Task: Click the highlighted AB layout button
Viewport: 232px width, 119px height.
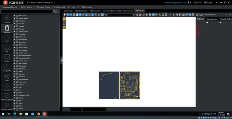Action: 190,15
